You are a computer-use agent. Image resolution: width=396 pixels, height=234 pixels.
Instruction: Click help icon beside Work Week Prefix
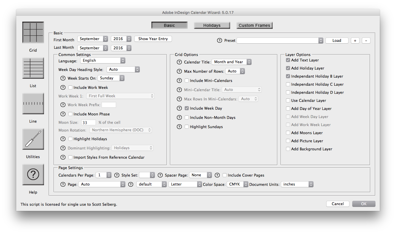point(63,105)
